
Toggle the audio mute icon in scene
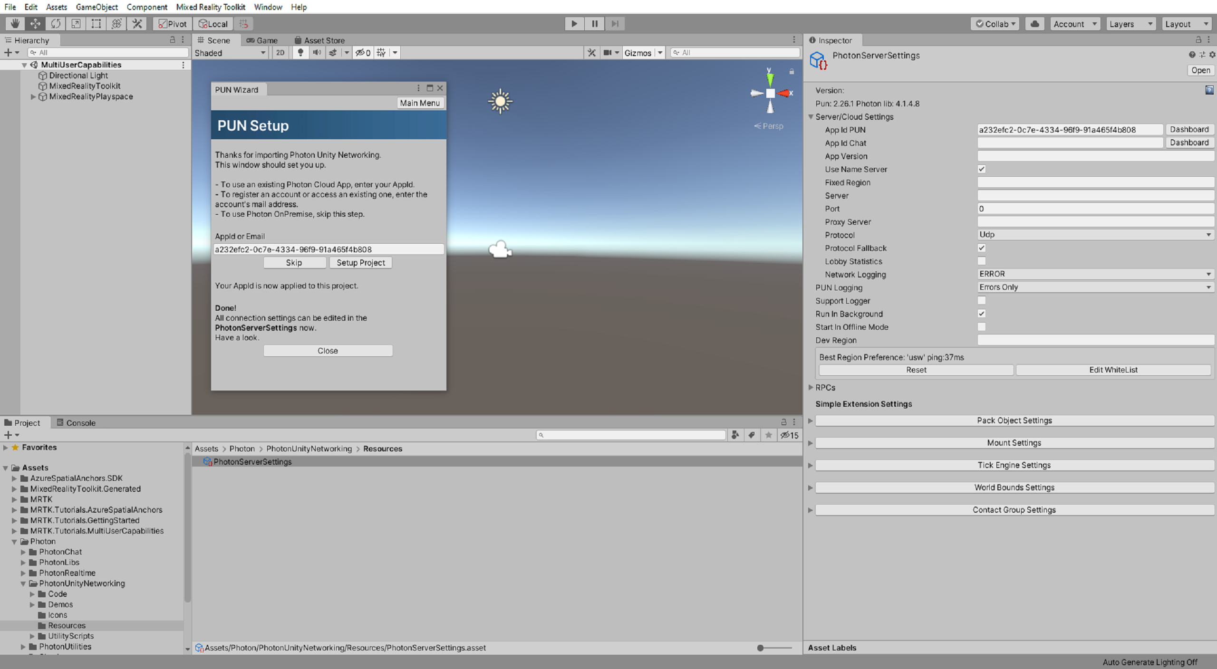tap(317, 53)
